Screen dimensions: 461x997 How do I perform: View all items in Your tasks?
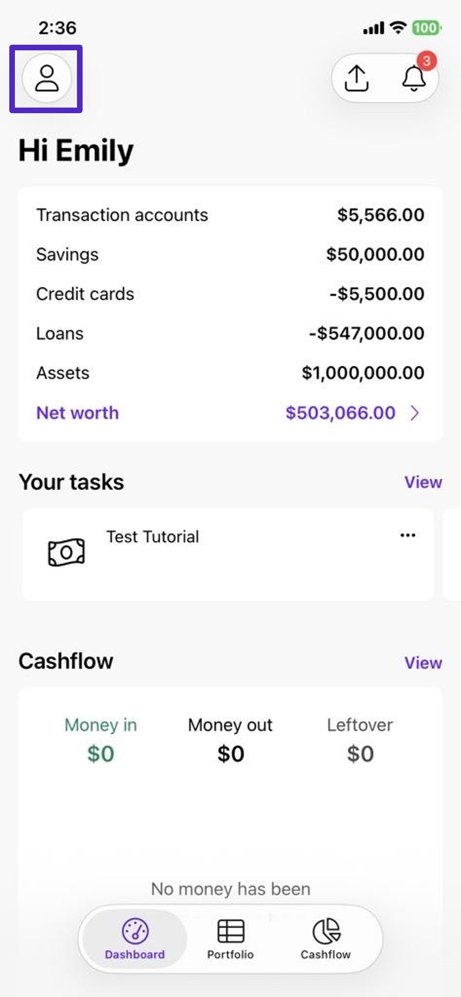(423, 482)
